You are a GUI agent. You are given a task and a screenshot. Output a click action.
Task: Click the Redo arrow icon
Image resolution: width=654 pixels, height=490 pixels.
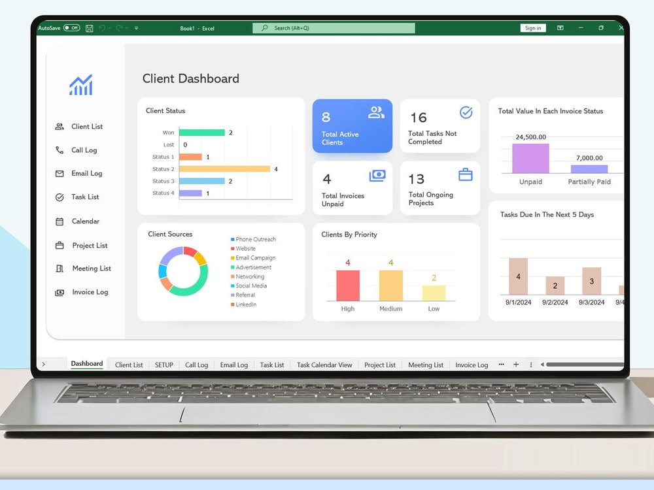tap(119, 28)
